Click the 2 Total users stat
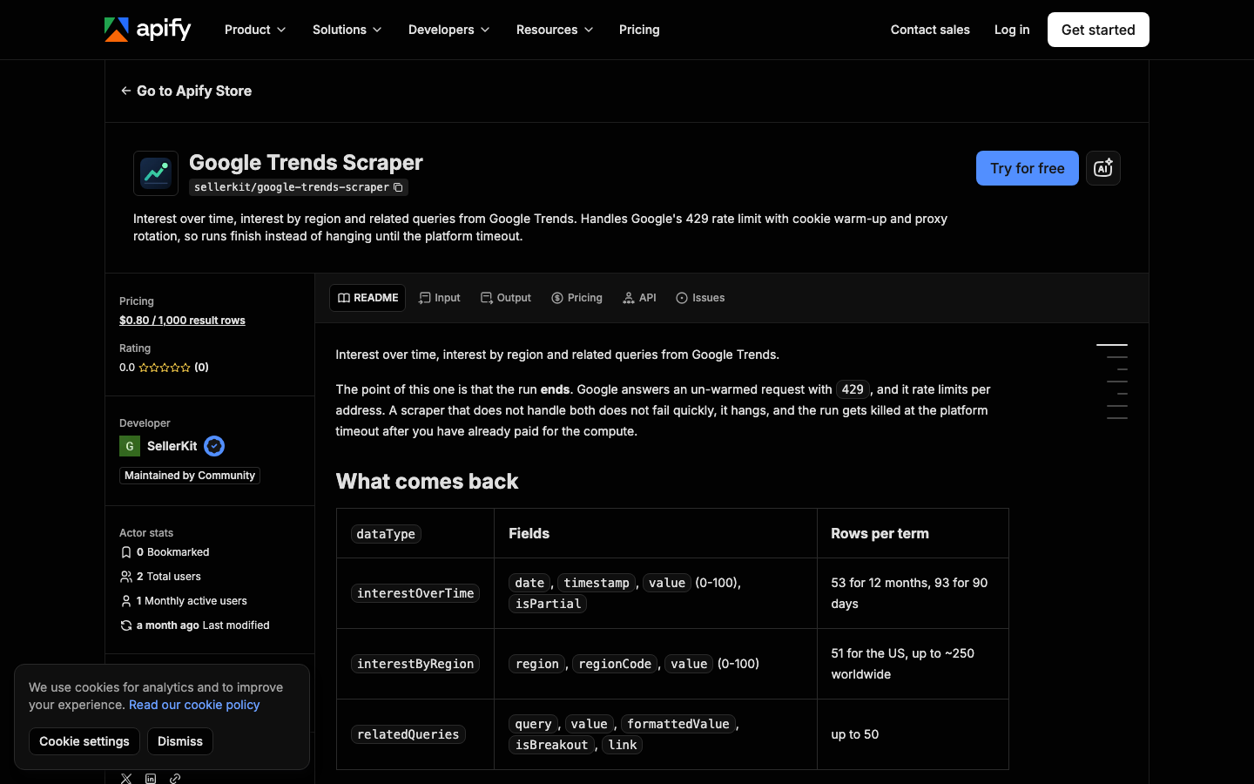Image resolution: width=1254 pixels, height=784 pixels. click(x=160, y=577)
